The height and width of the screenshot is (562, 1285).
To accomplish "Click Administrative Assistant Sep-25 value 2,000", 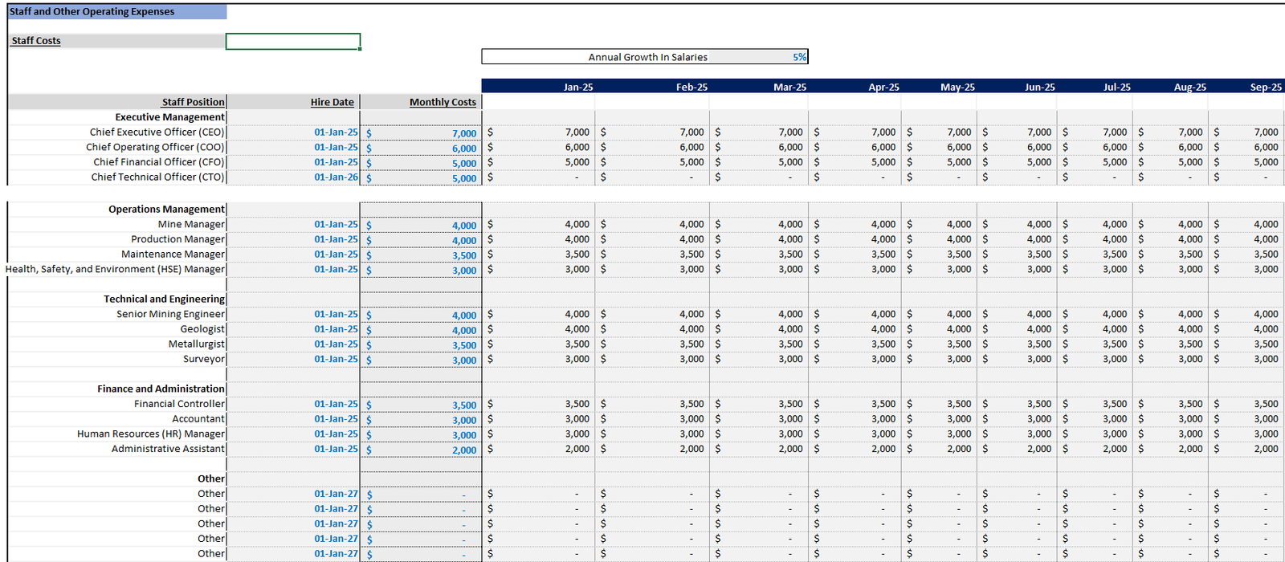I will click(1246, 450).
